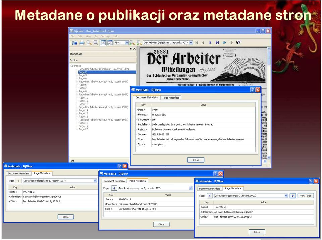The height and width of the screenshot is (240, 322).
Task: Go to the next page in toolbar
Action: 210,43
